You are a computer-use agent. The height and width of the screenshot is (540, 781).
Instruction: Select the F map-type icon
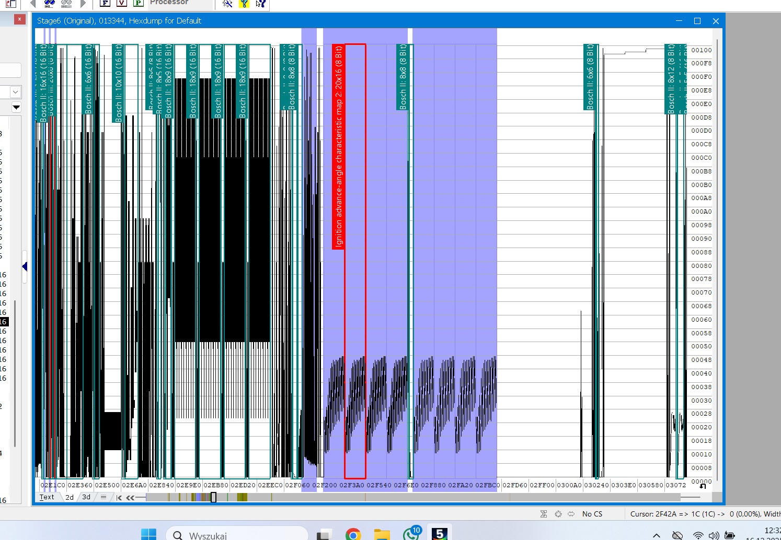pyautogui.click(x=105, y=4)
